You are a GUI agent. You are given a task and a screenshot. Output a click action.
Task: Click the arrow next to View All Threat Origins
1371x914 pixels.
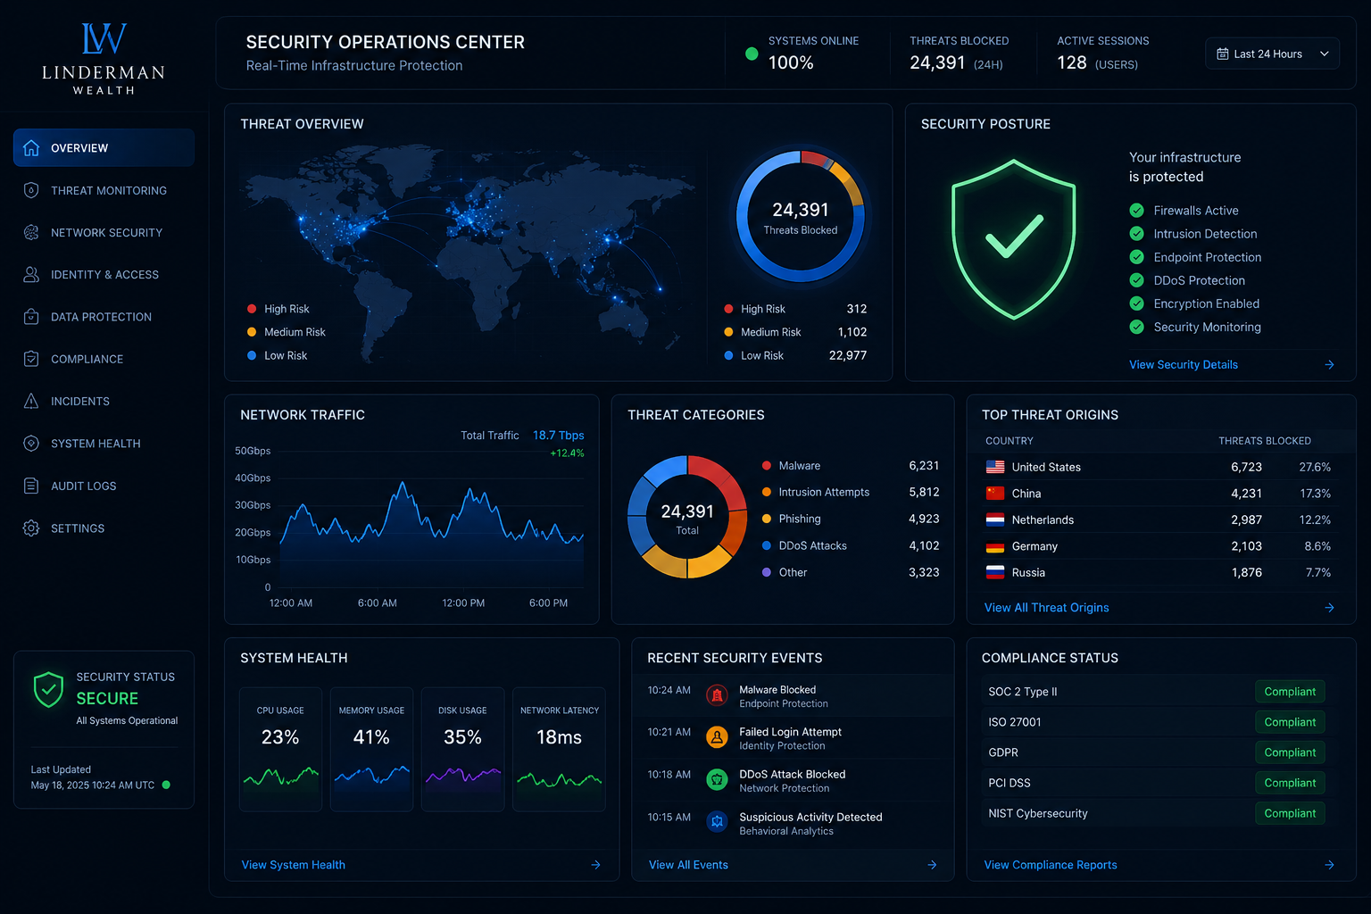(1329, 607)
